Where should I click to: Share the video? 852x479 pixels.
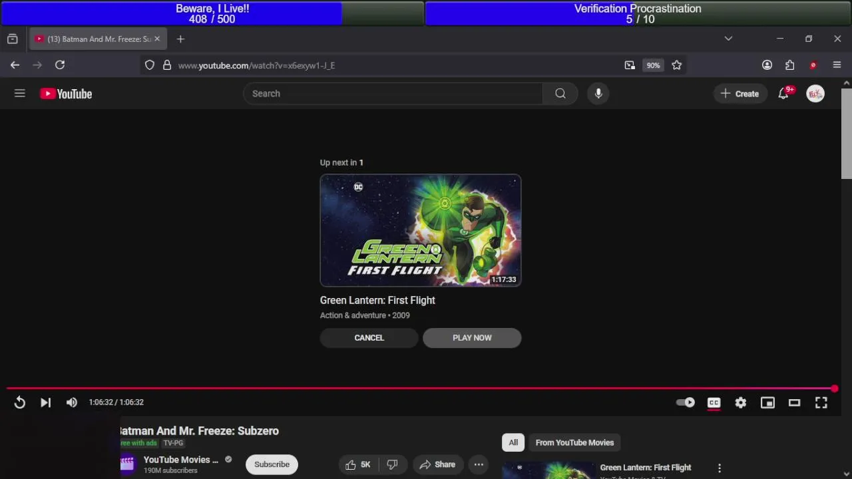pyautogui.click(x=437, y=464)
